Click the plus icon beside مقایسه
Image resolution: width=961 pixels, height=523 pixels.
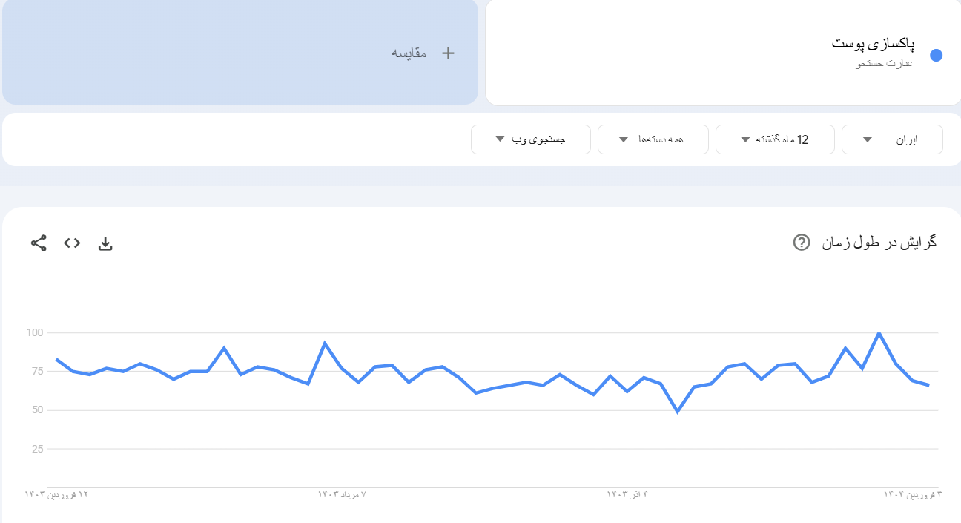[x=448, y=53]
